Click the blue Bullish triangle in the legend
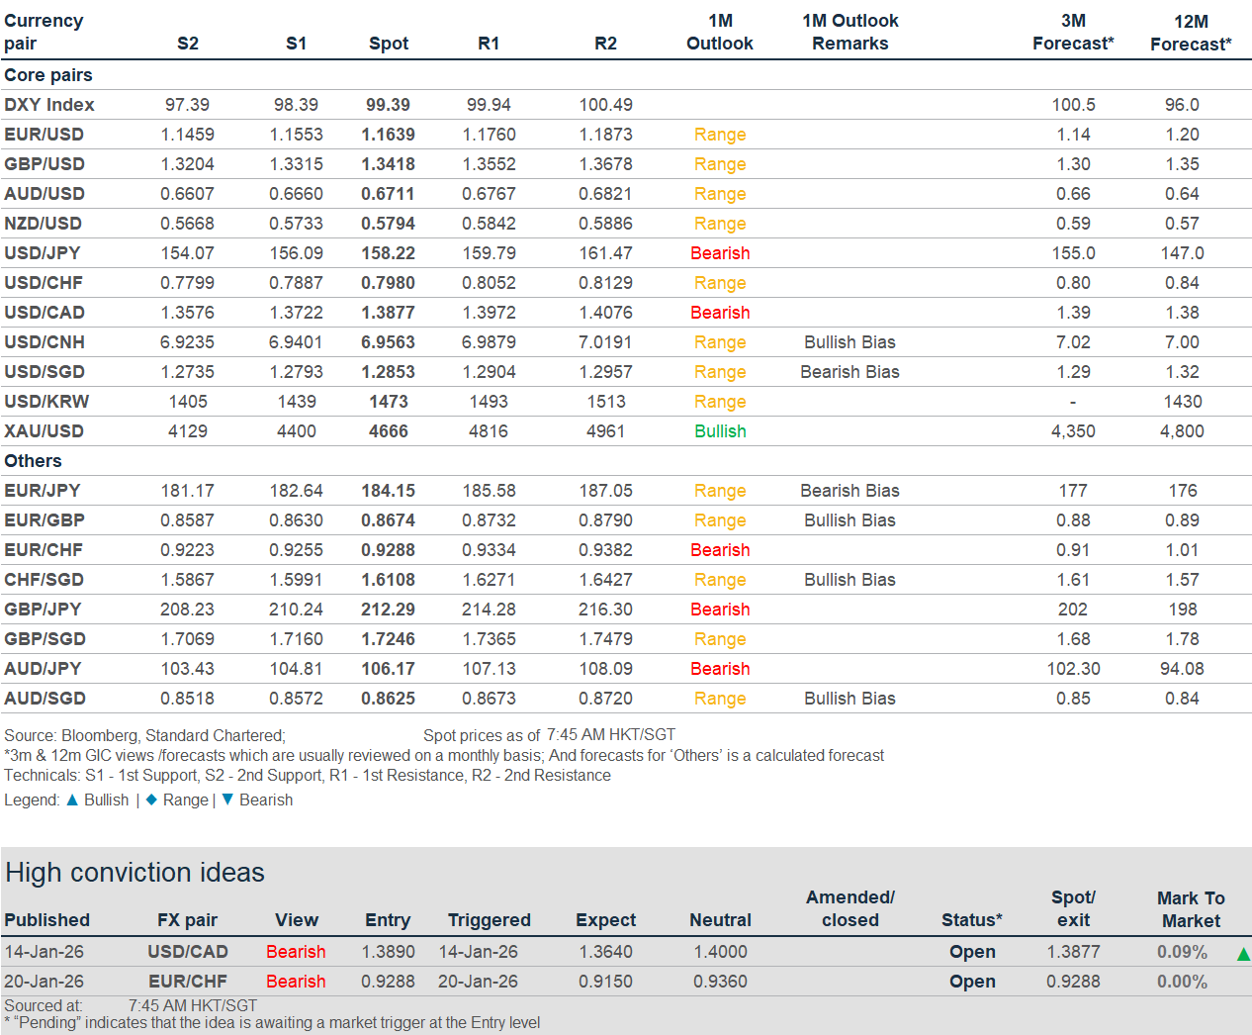This screenshot has height=1035, width=1252. click(x=71, y=800)
